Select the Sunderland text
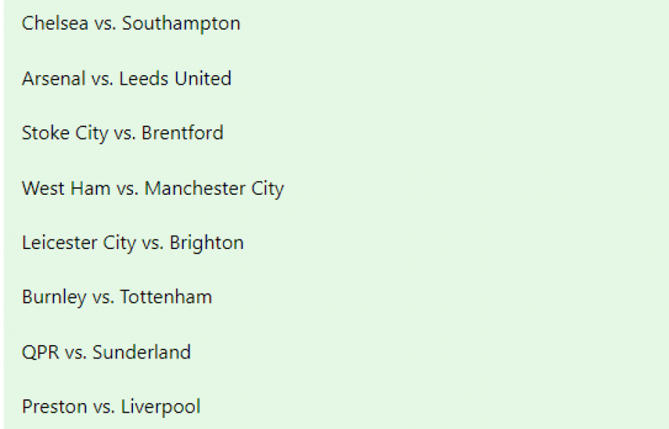Image resolution: width=669 pixels, height=429 pixels. click(x=142, y=352)
